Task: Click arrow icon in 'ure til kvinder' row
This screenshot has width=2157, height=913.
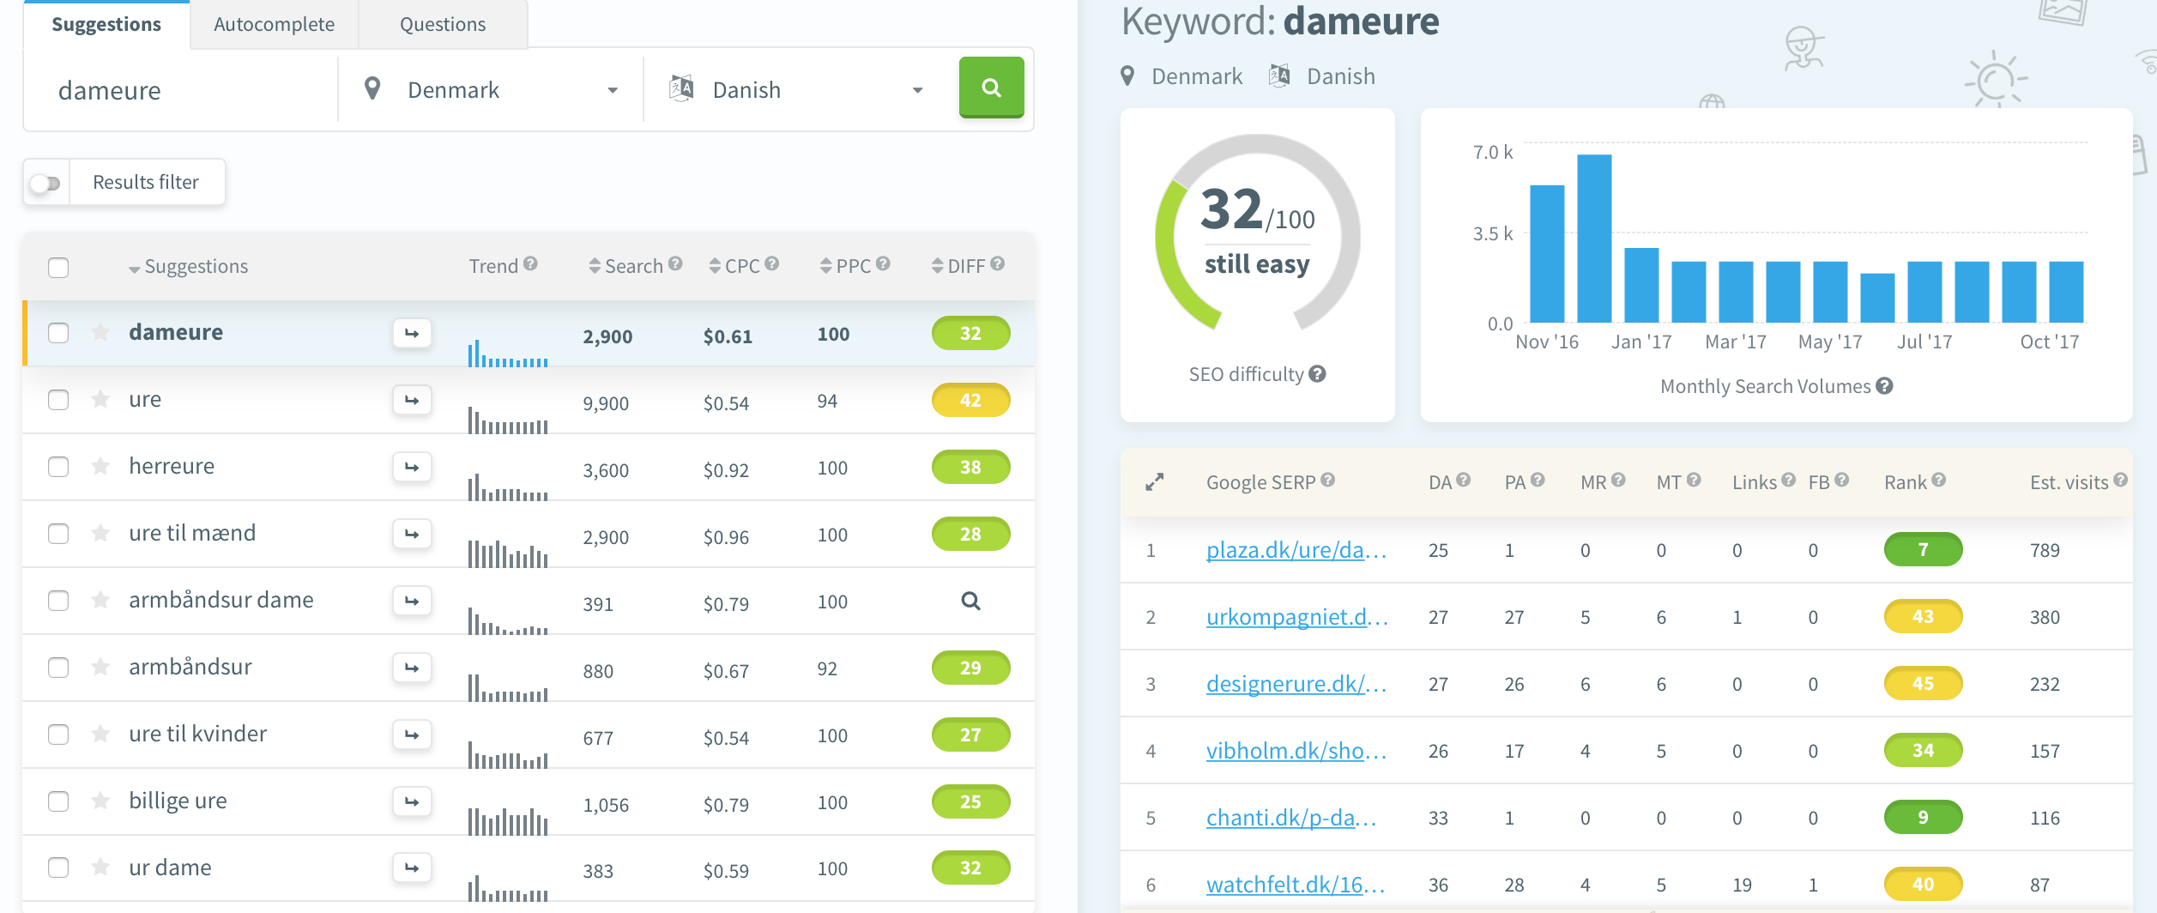Action: pyautogui.click(x=412, y=735)
